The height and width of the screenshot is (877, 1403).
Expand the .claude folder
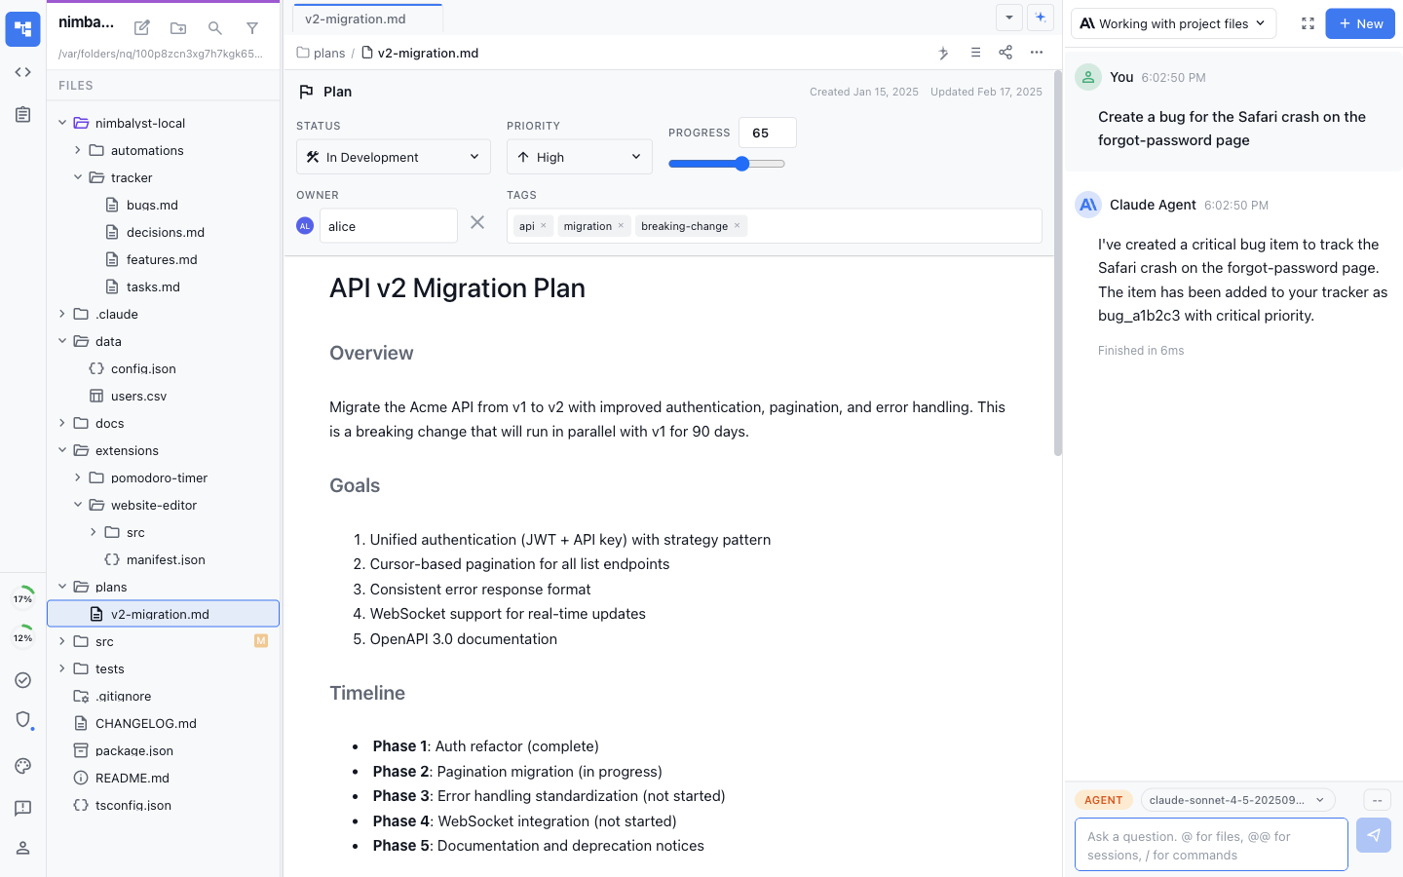[62, 314]
